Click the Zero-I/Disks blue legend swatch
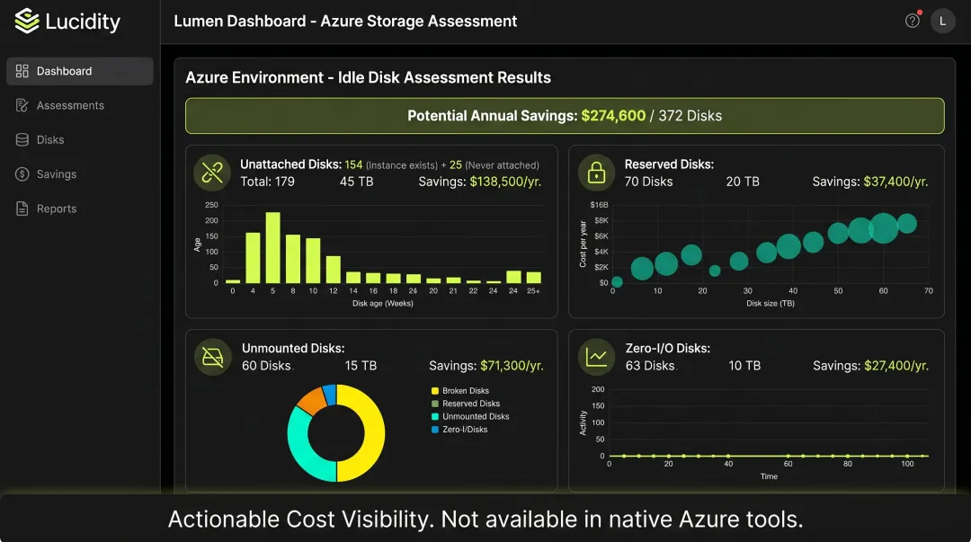971x542 pixels. (435, 430)
